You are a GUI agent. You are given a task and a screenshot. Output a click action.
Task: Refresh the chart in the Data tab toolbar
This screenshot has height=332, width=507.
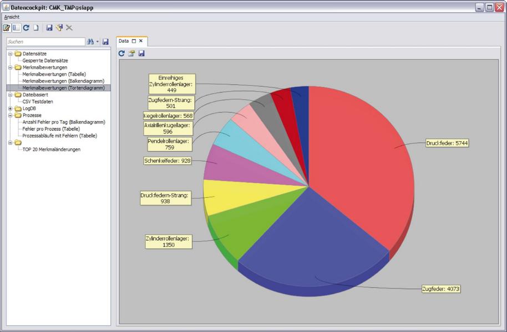point(121,53)
